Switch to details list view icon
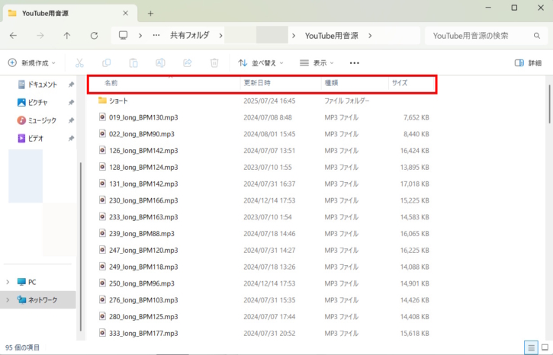553x355 pixels. [530, 347]
